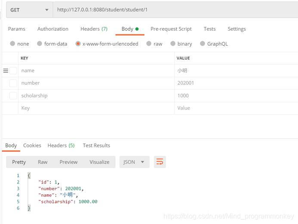Viewport: 298px width, 224px height.
Task: Enable the checkbox for the scholarship row
Action: [x=13, y=96]
